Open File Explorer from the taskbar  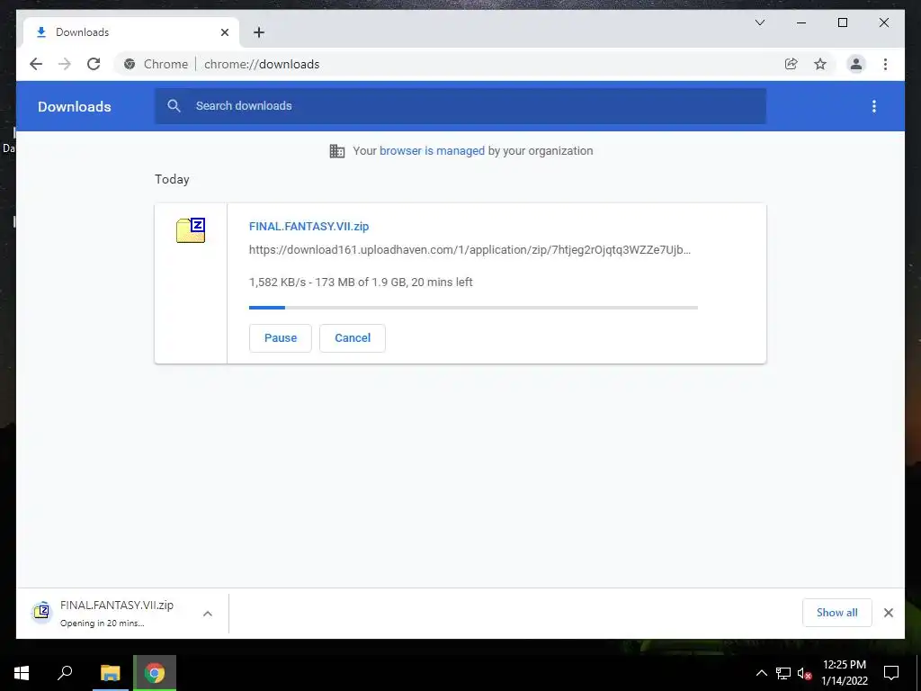click(110, 673)
